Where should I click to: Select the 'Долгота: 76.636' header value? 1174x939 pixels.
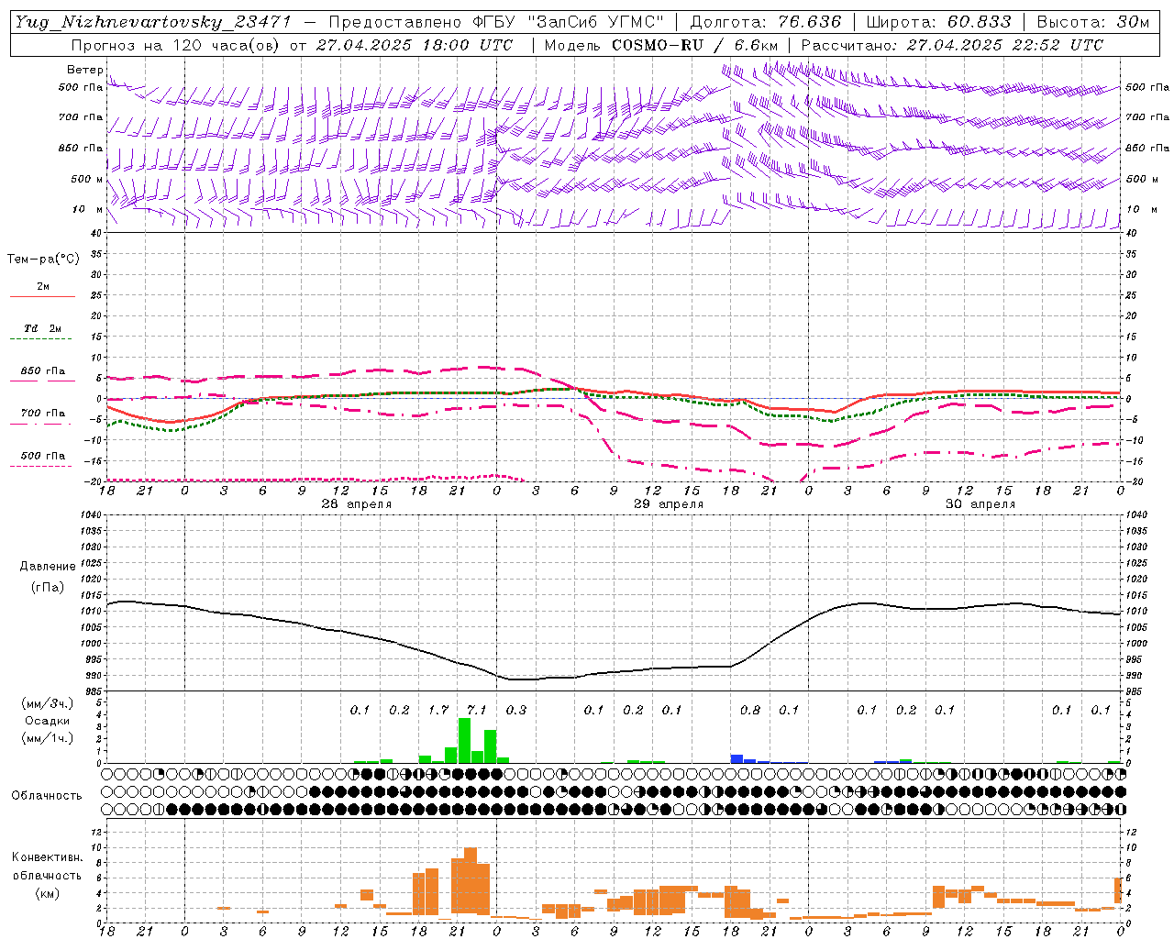(765, 22)
